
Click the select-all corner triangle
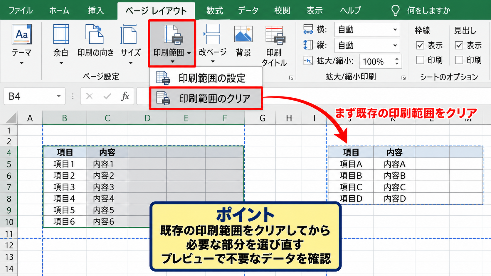[11, 118]
